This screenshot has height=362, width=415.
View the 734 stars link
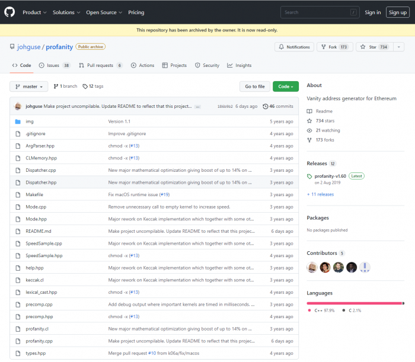[x=321, y=121]
